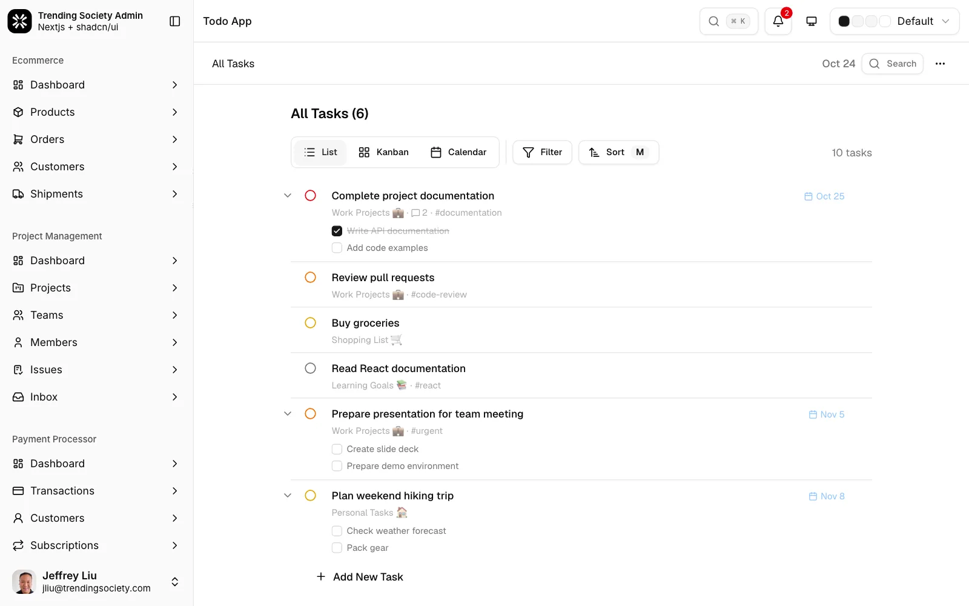Select the black theme color swatch
The image size is (969, 606).
click(844, 21)
